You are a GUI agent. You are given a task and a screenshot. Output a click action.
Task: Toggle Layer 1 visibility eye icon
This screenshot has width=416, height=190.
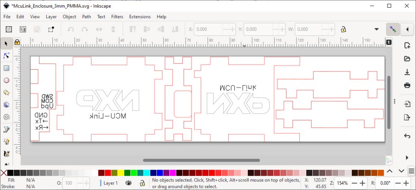click(x=128, y=183)
